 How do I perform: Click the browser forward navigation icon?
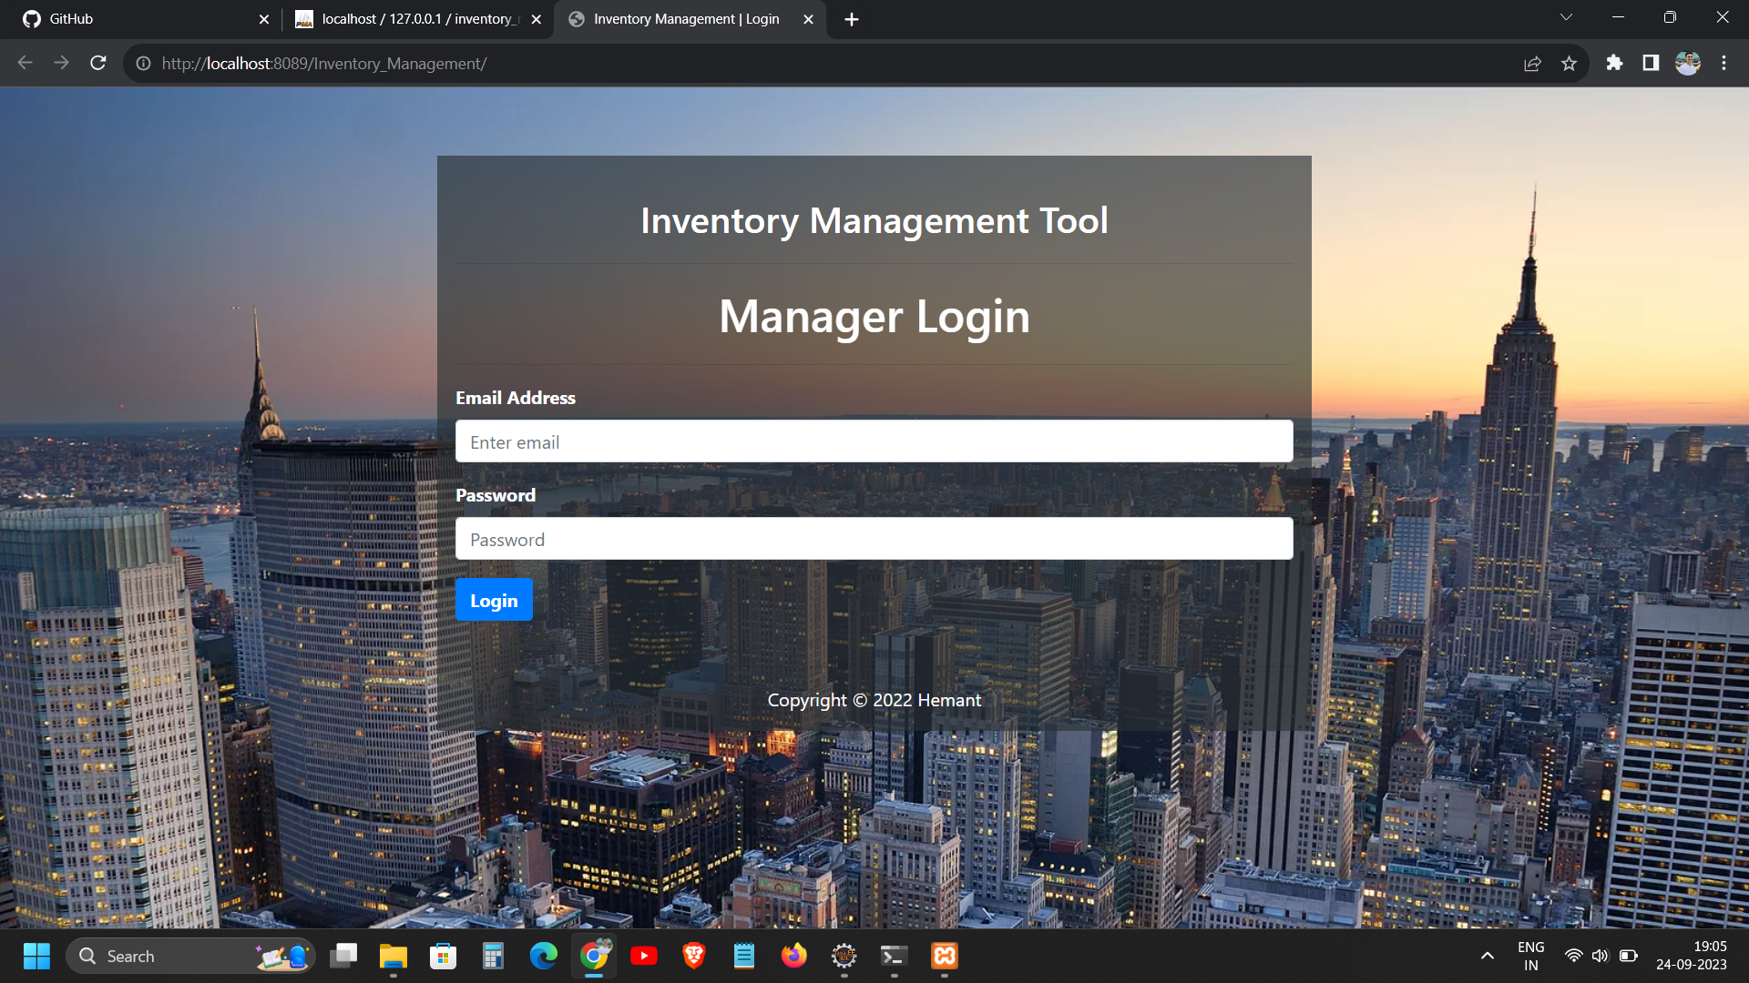[x=61, y=65]
